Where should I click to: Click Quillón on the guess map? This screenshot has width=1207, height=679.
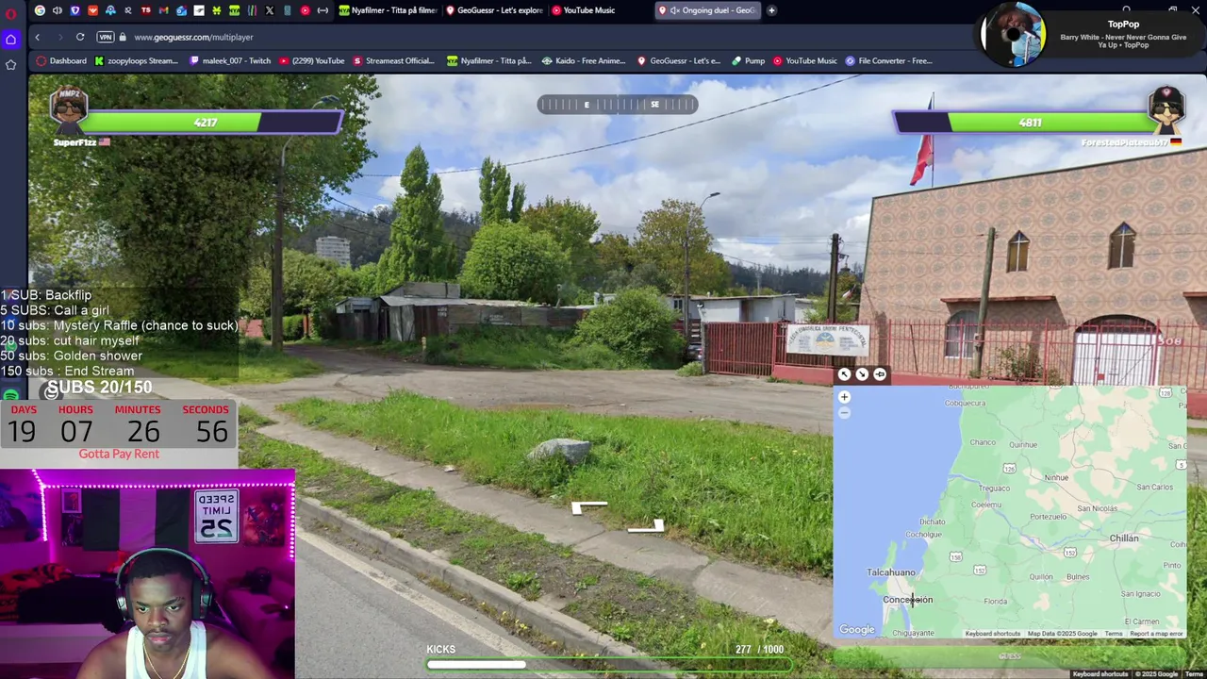pyautogui.click(x=1041, y=577)
